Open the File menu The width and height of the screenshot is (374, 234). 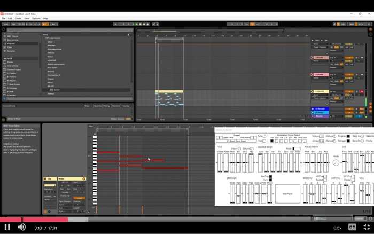(4, 18)
